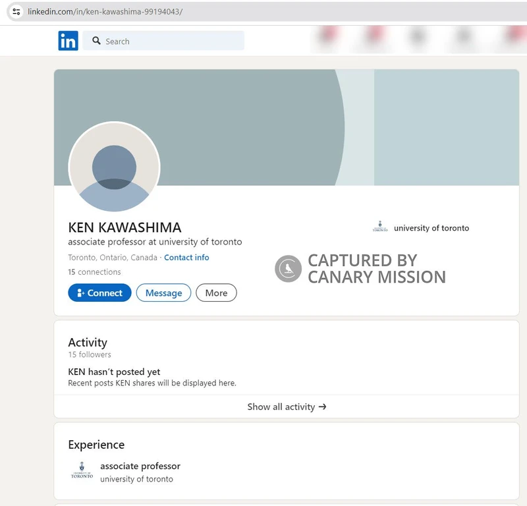Focus the LinkedIn Search field
This screenshot has height=506, width=527.
[163, 41]
